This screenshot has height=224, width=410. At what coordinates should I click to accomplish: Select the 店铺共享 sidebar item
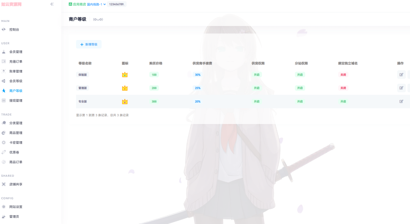pyautogui.click(x=16, y=184)
